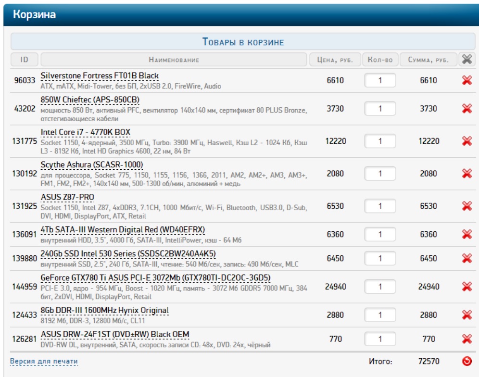Viewport: 479px width, 377px height.
Task: Edit quantity field for WD Red 4Tb
Action: pyautogui.click(x=380, y=234)
